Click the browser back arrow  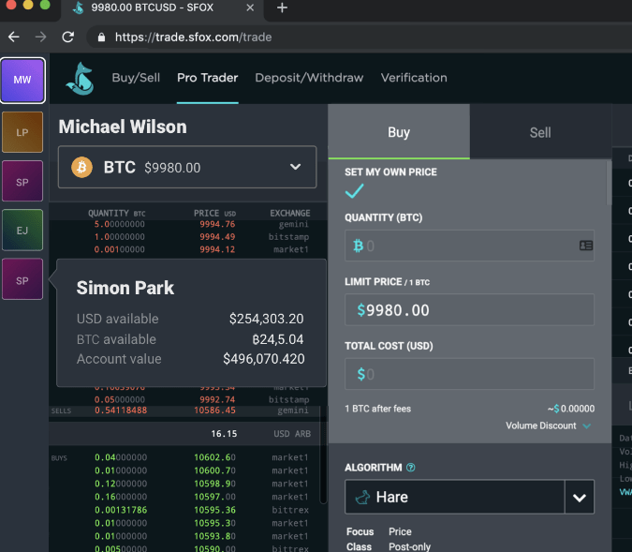tap(14, 37)
